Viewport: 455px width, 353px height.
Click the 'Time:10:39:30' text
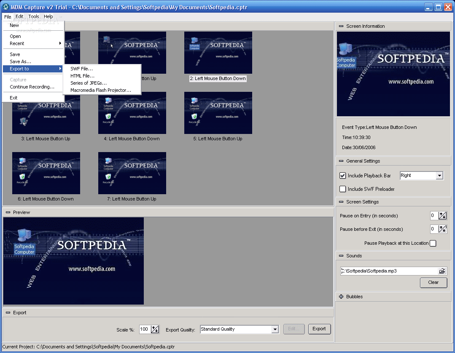coord(356,137)
